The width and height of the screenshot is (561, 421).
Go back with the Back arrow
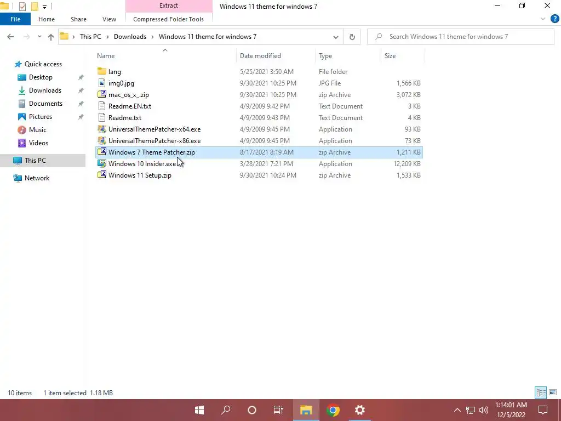[10, 37]
